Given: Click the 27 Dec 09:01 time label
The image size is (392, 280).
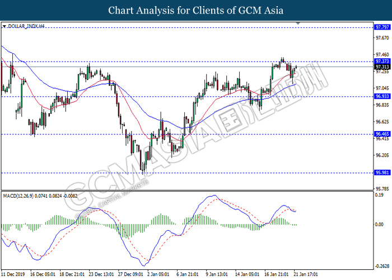Looking at the screenshot, I should (130, 274).
